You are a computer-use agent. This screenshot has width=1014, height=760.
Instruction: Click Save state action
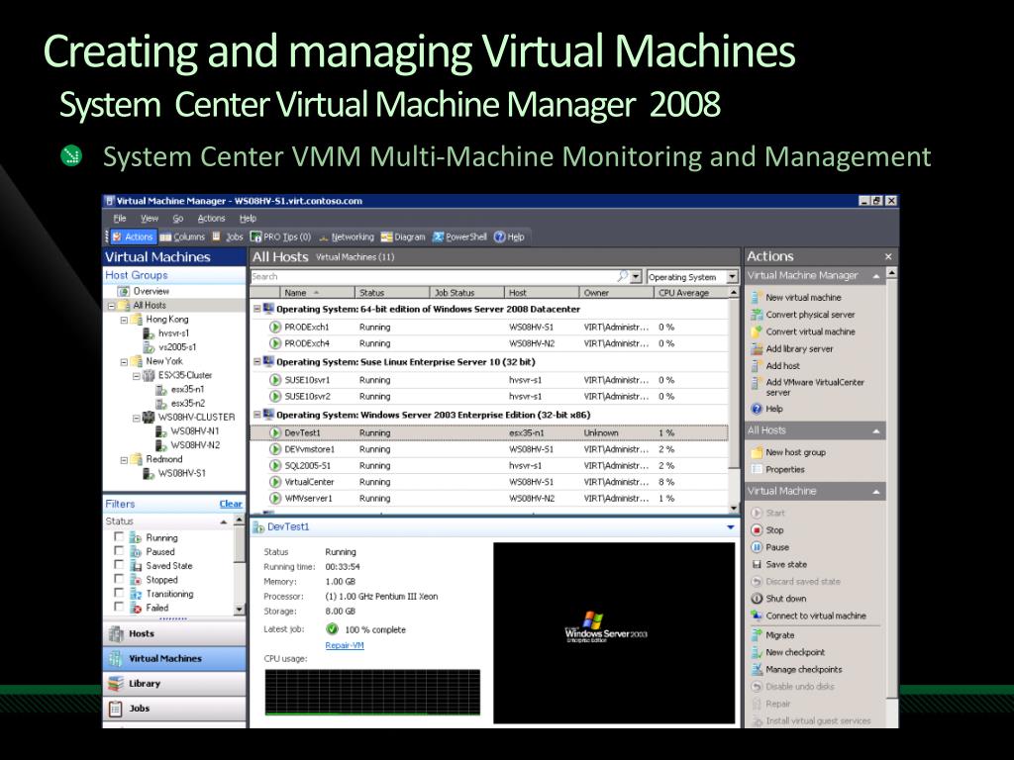click(x=779, y=564)
